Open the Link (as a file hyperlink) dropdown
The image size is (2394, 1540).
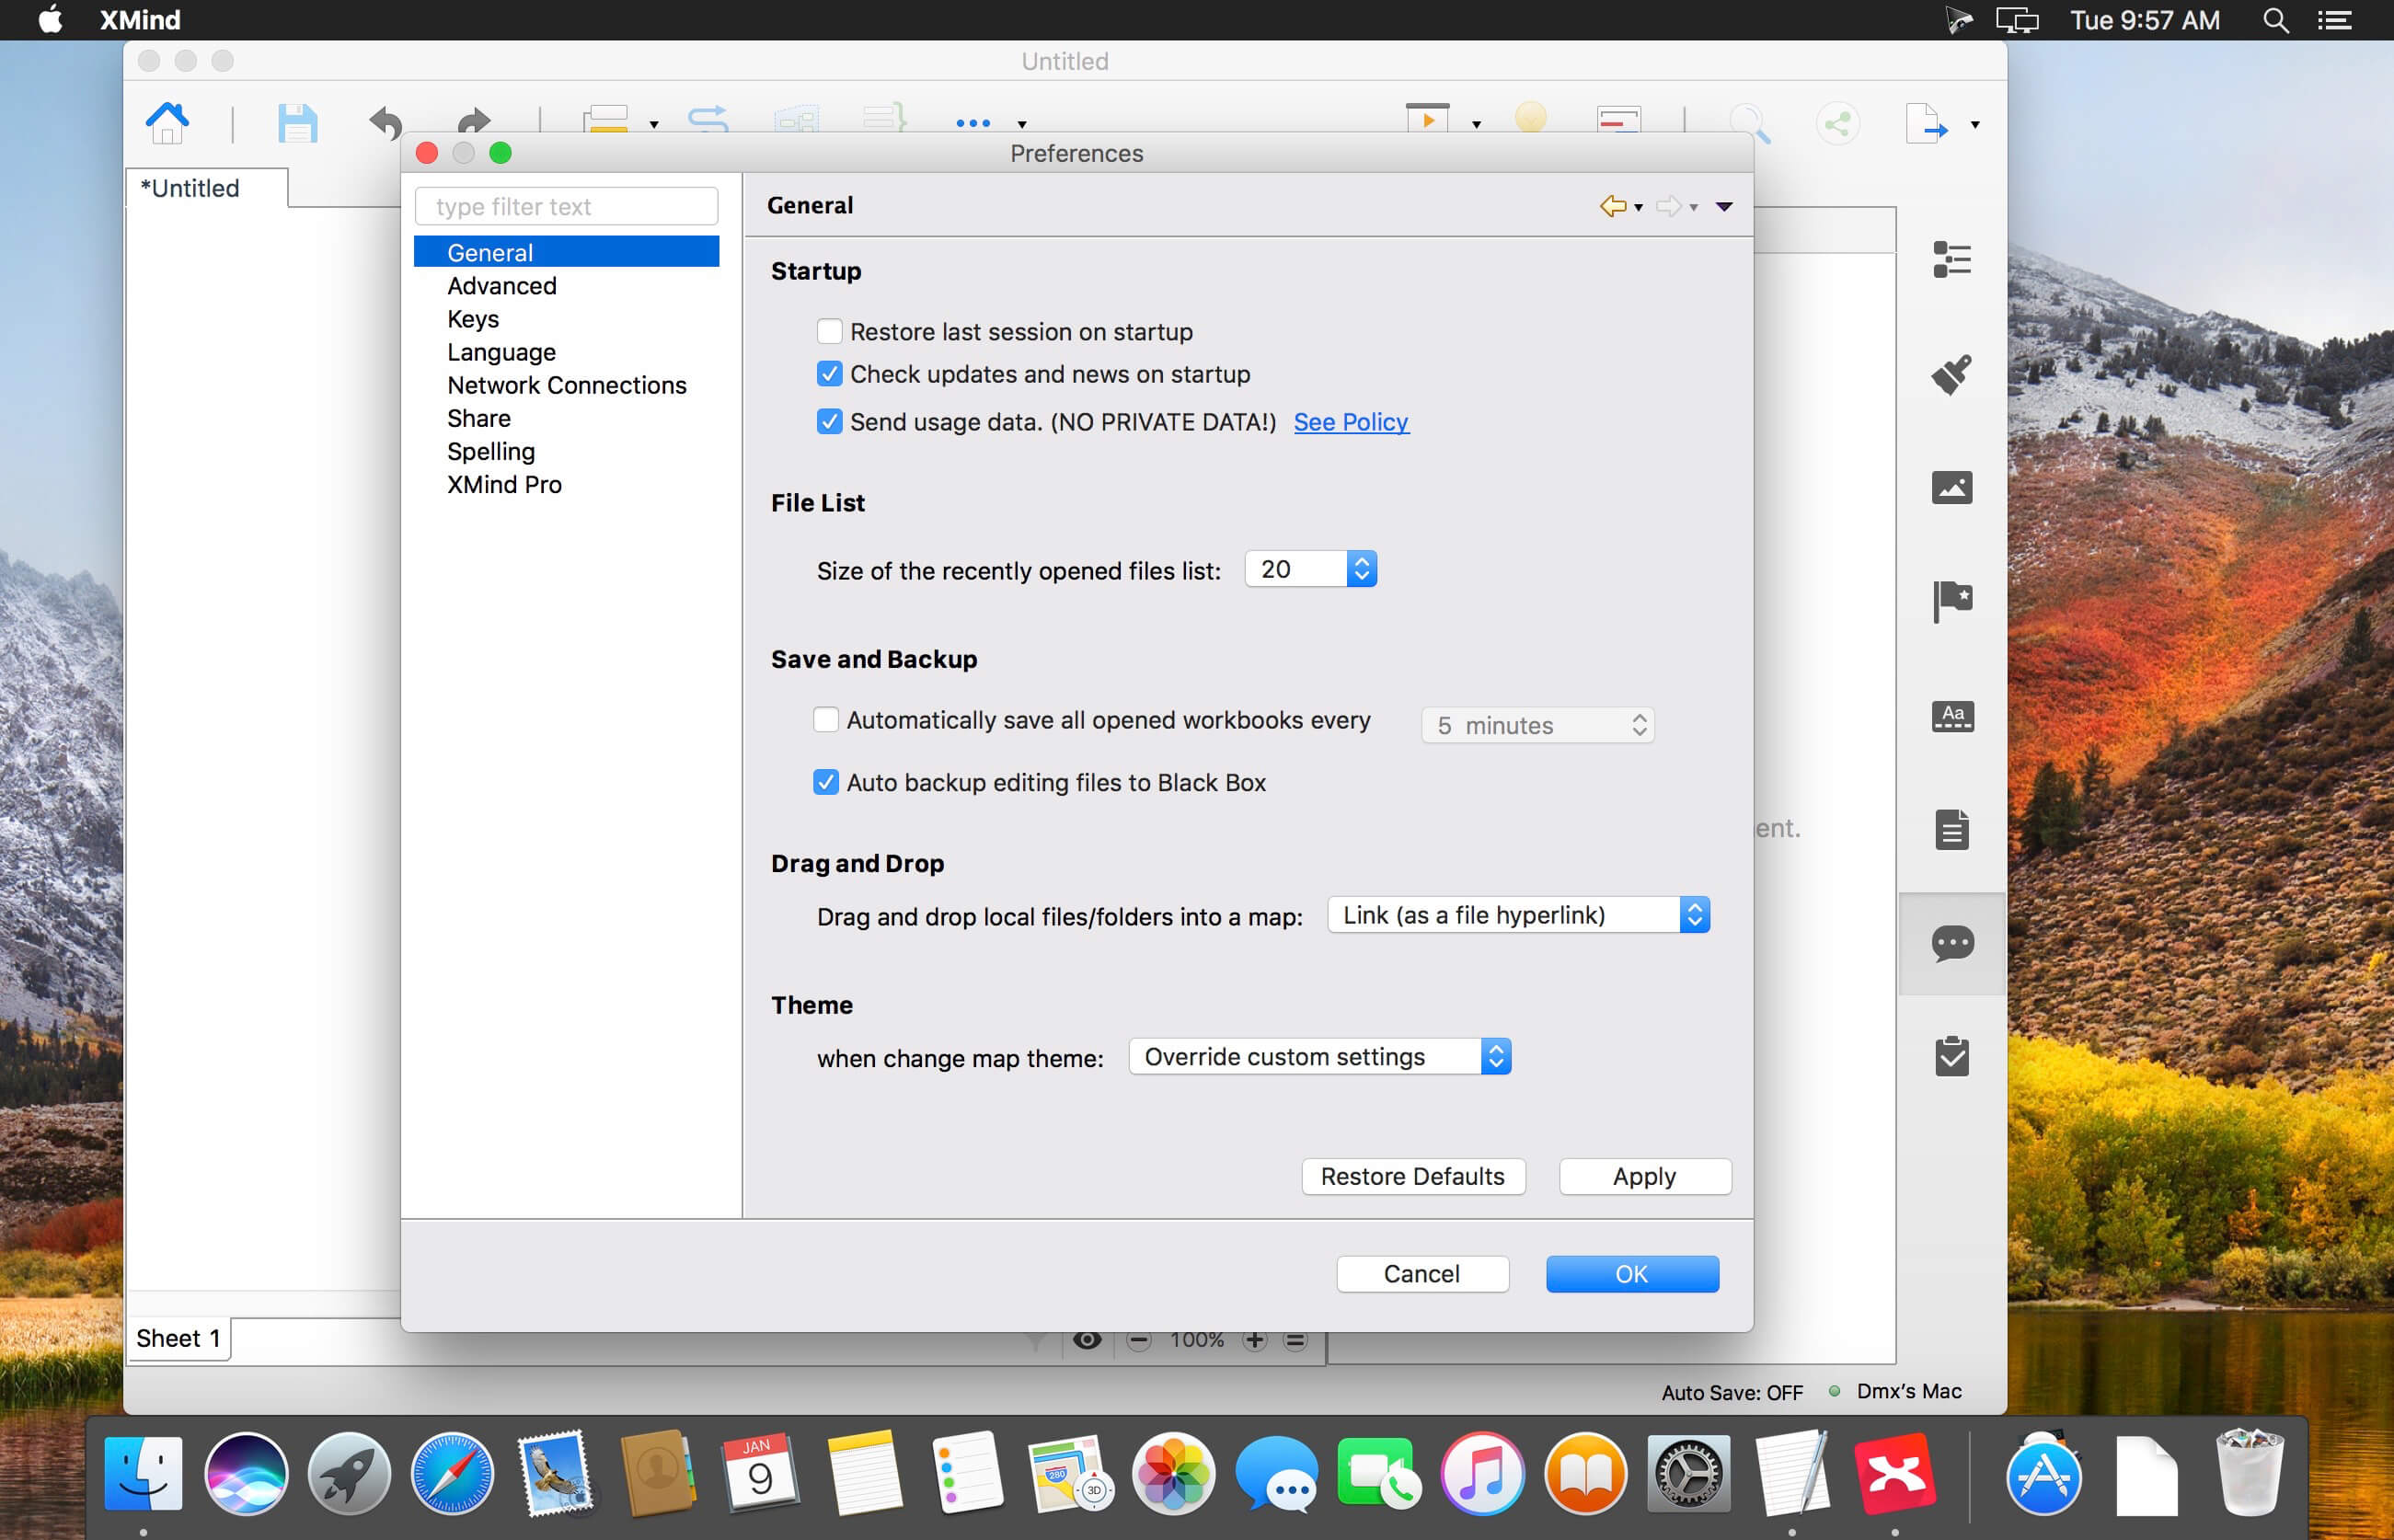(x=1518, y=915)
